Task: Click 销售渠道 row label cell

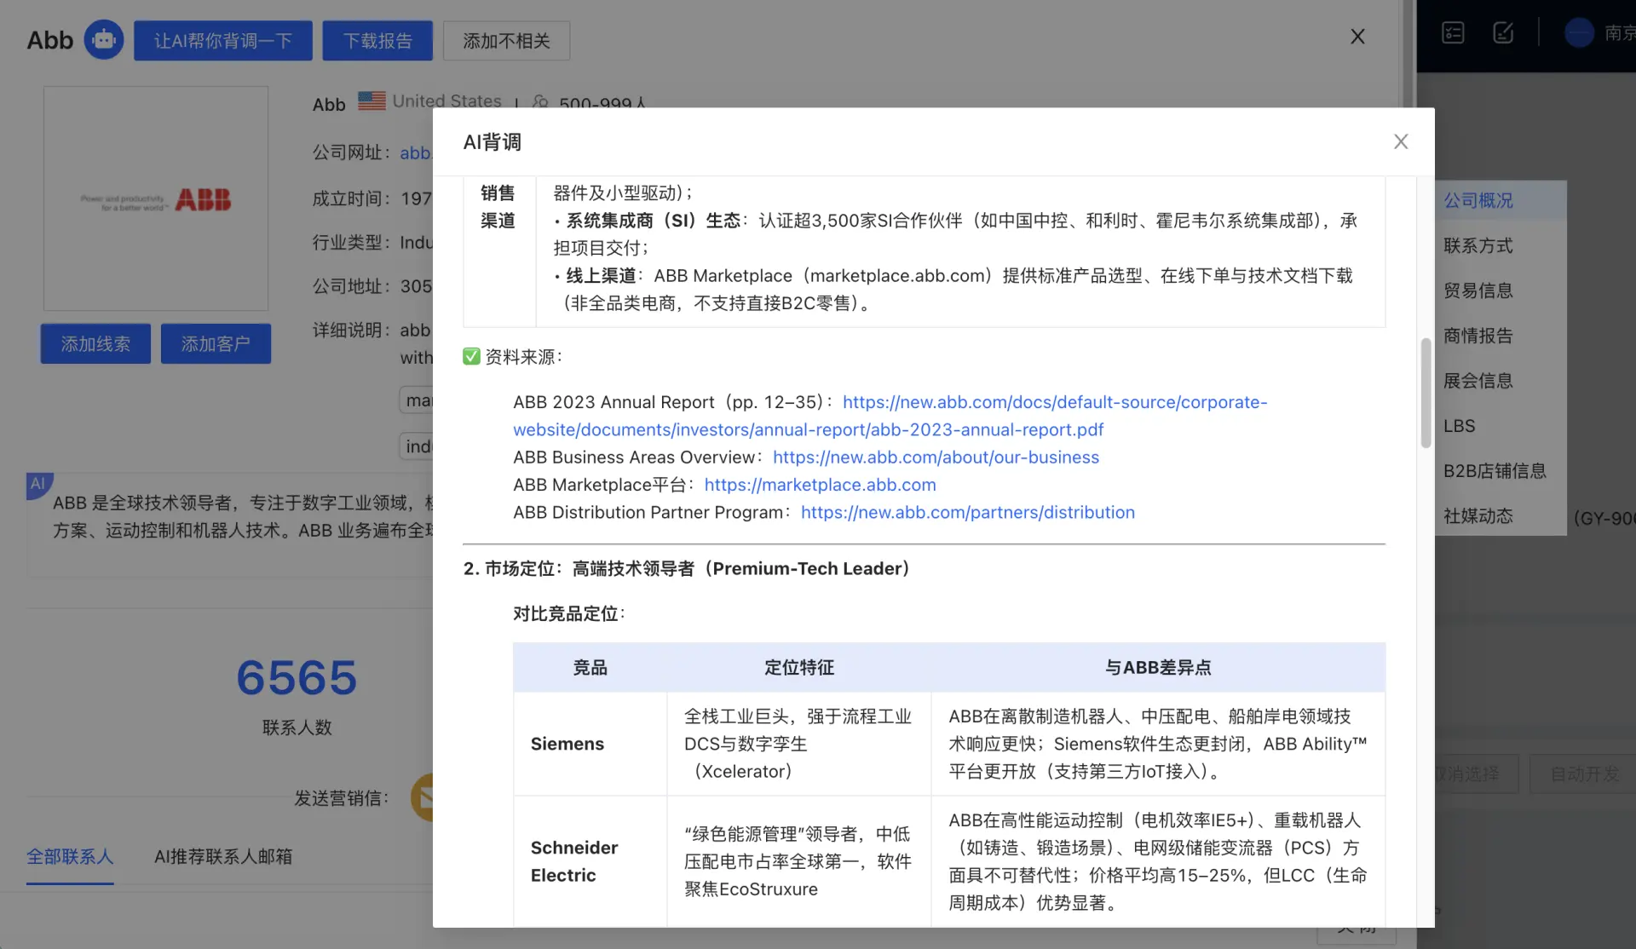Action: click(x=498, y=251)
